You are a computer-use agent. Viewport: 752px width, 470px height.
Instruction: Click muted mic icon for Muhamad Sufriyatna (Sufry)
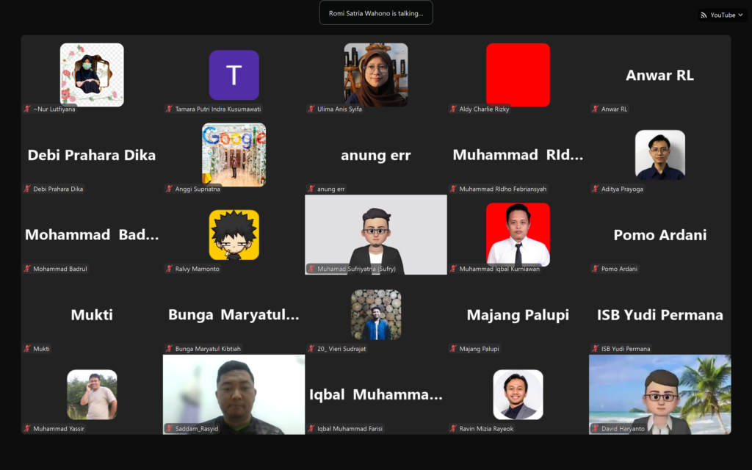click(x=311, y=269)
